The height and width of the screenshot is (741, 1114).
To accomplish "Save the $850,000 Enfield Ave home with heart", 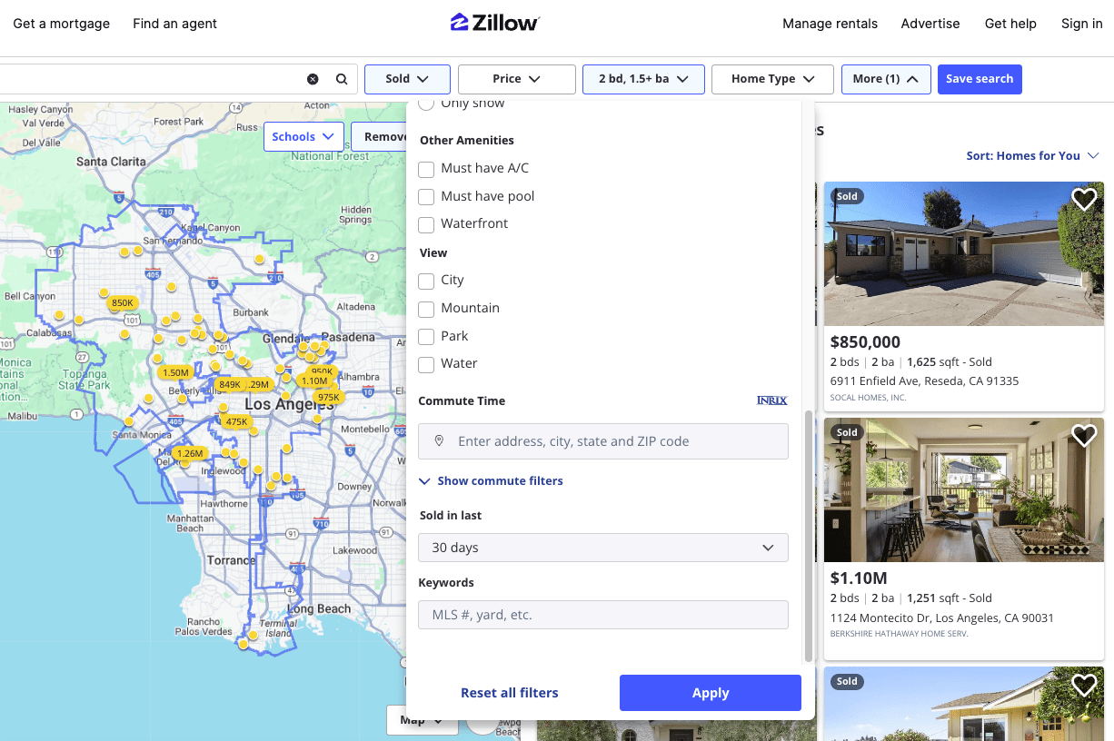I will pos(1084,199).
